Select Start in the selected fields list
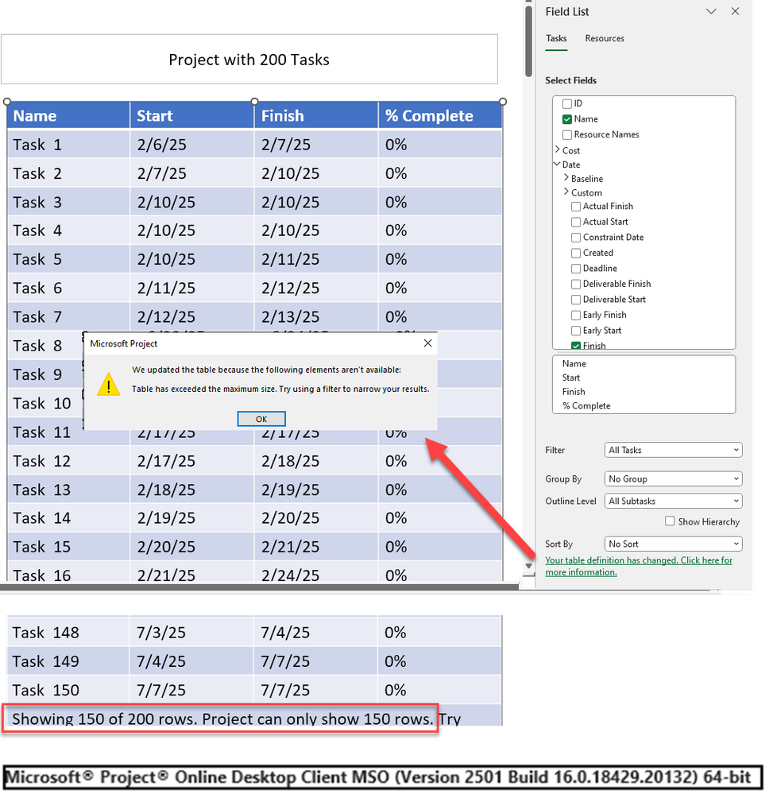This screenshot has height=794, width=773. tap(571, 378)
